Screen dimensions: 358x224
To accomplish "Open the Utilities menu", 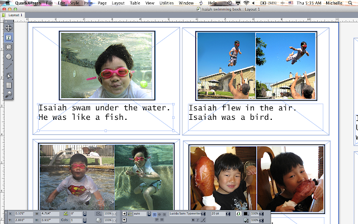I will 166,3.
